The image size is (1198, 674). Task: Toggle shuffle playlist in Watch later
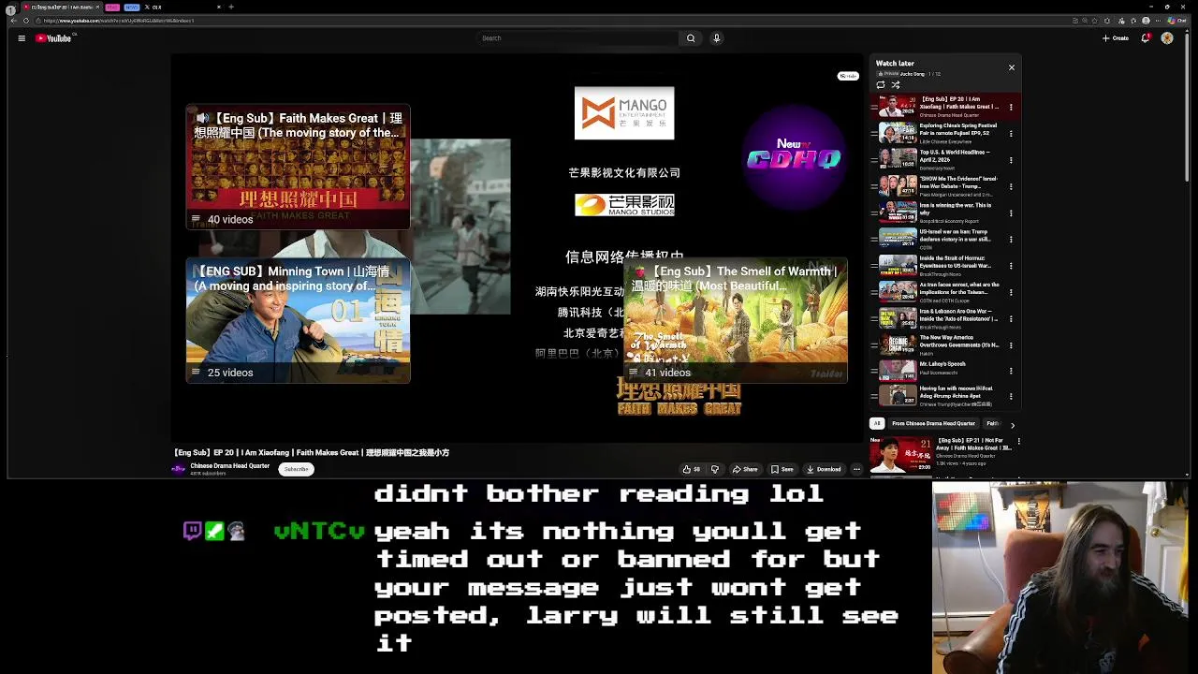pos(895,84)
